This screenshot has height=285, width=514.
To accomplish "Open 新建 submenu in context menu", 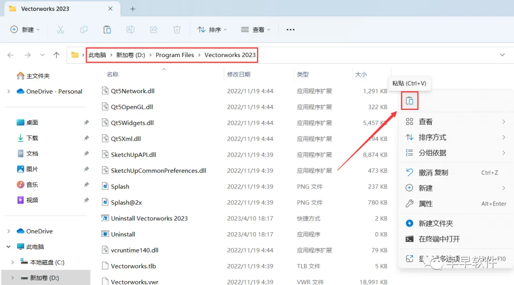I will pos(455,188).
